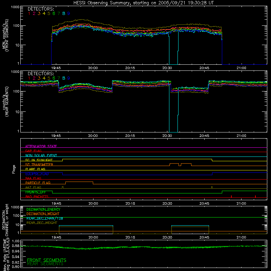
Task: Click the DECIMATION_ENERGY legend entry
Action: [43, 209]
